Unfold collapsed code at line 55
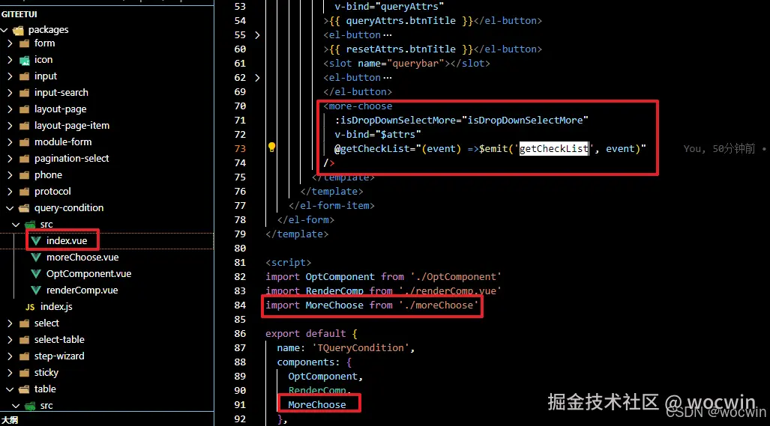The width and height of the screenshot is (770, 426). (x=257, y=34)
